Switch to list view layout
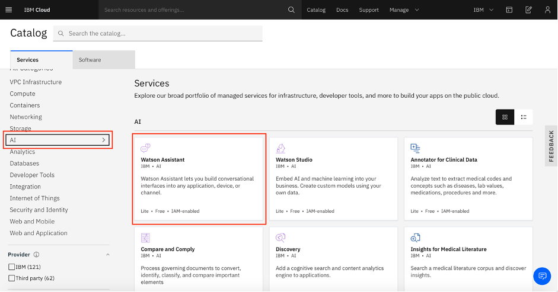Viewport: 558px width, 292px height. 524,117
